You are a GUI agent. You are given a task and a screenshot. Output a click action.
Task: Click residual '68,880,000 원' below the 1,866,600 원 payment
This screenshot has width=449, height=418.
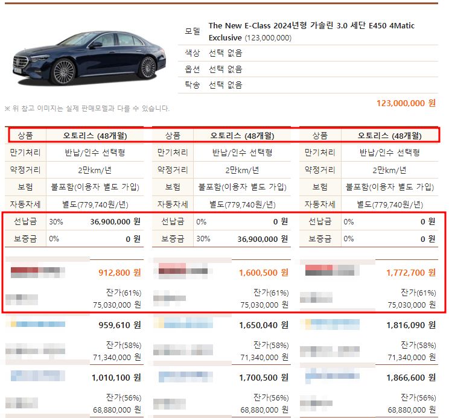(412, 410)
